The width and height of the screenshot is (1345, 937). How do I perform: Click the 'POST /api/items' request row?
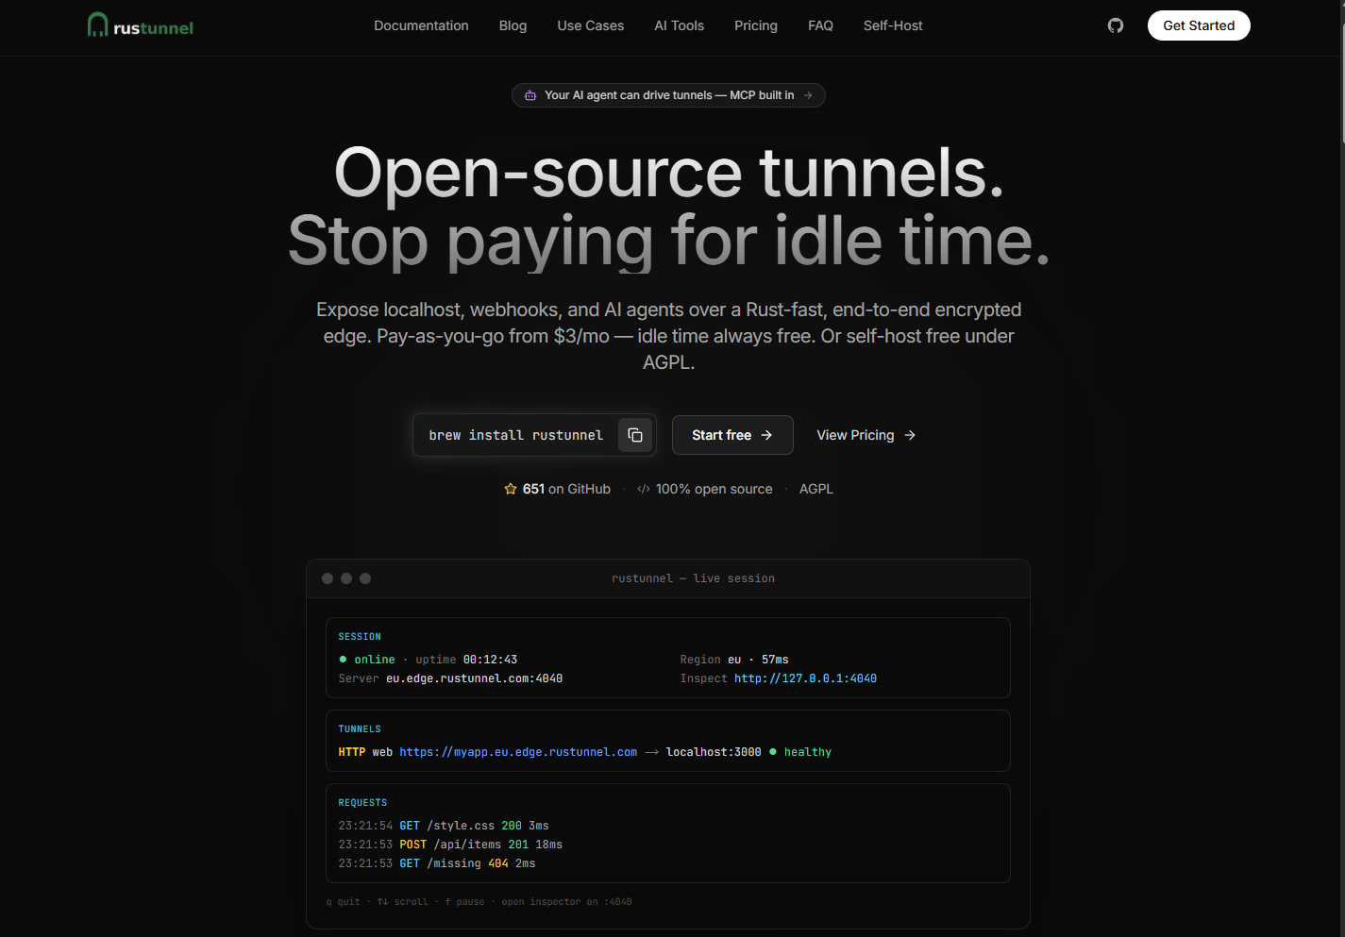coord(450,845)
